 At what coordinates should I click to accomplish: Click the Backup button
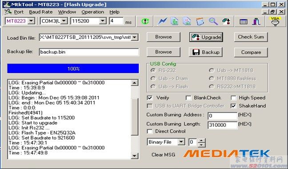(206, 52)
